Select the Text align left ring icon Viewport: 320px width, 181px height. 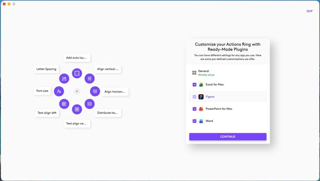click(64, 104)
